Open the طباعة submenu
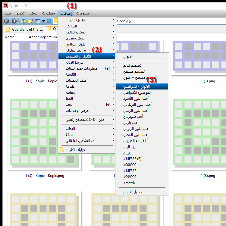Image resolution: width=226 pixels, height=226 pixels. point(86,86)
